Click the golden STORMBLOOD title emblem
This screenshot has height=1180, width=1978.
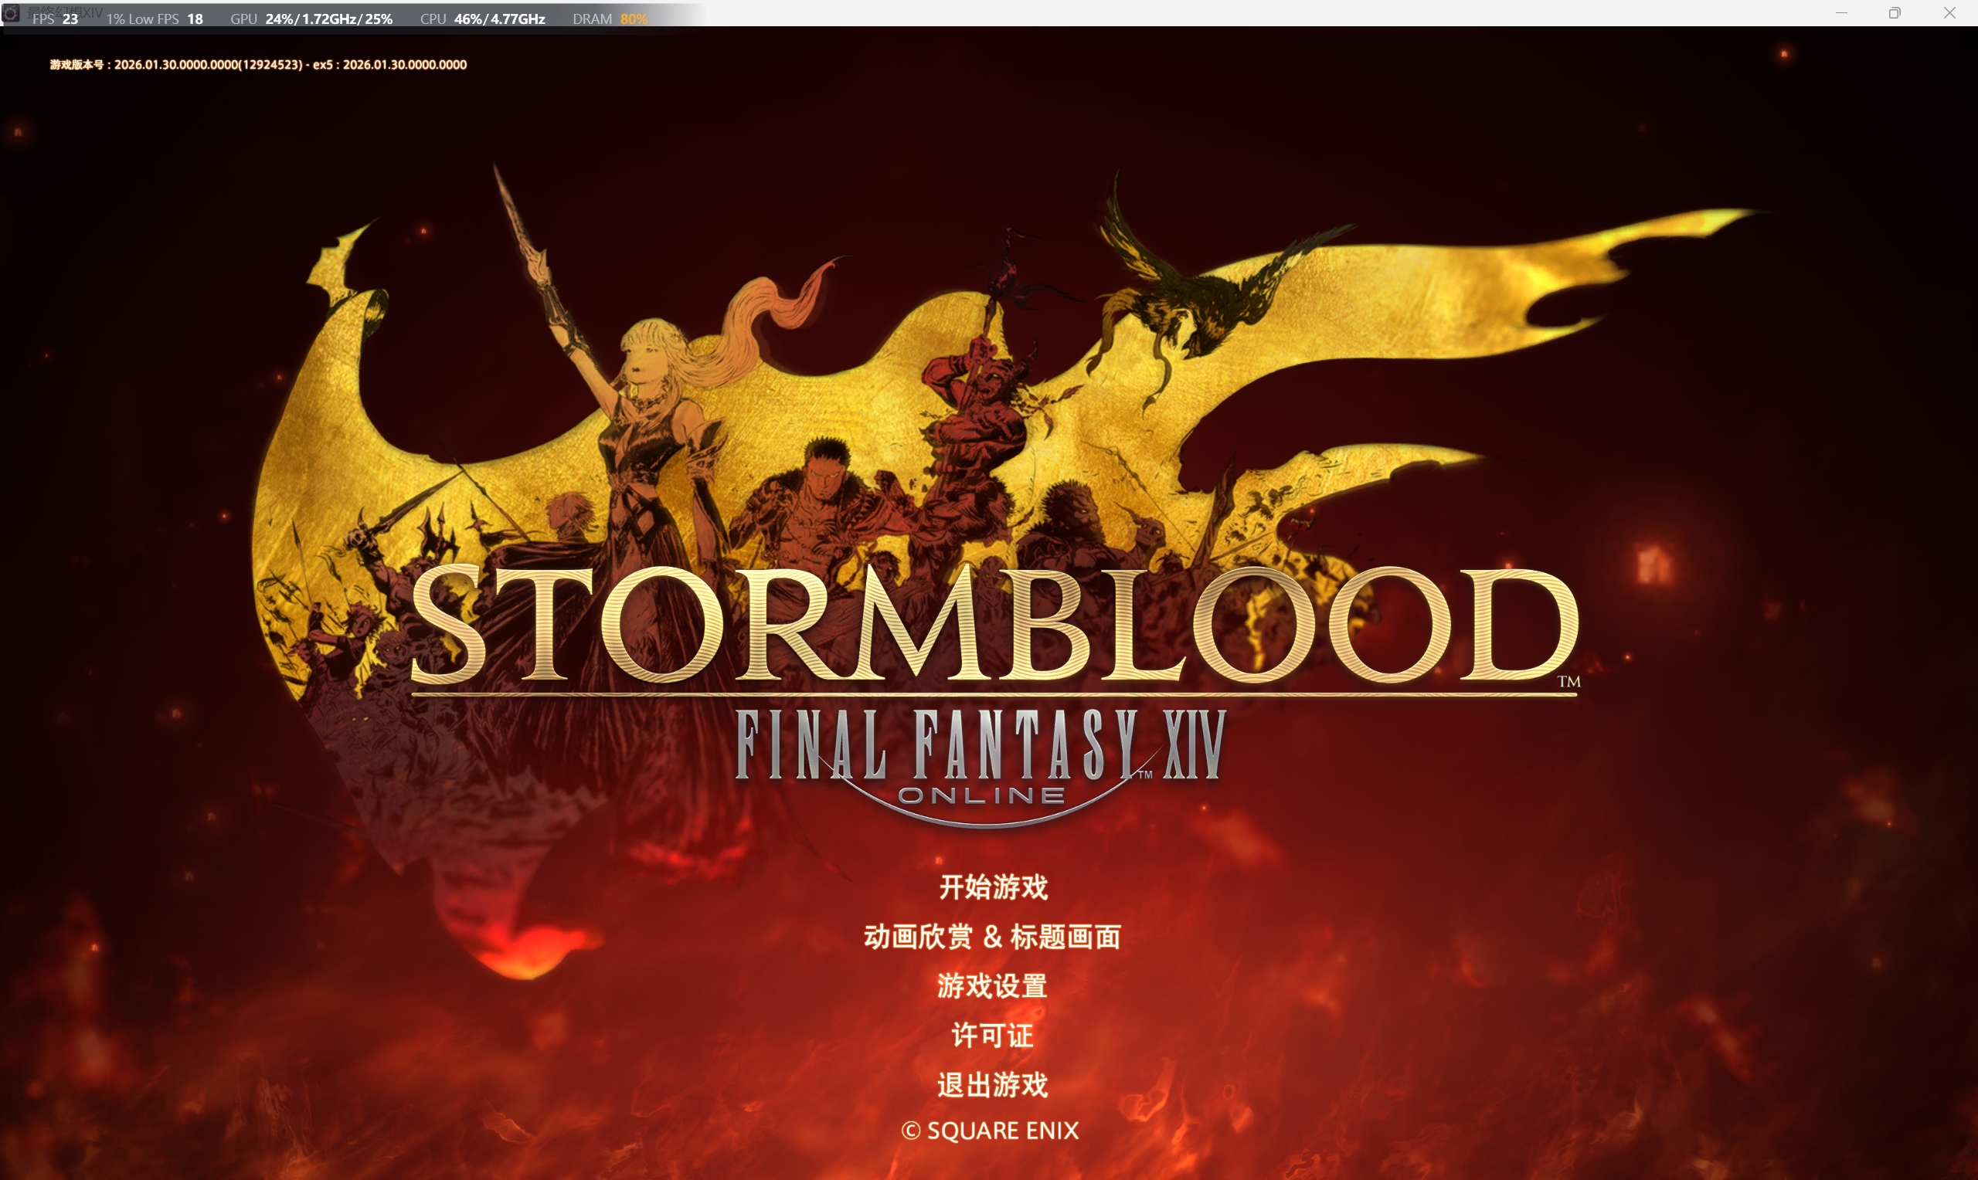[994, 624]
